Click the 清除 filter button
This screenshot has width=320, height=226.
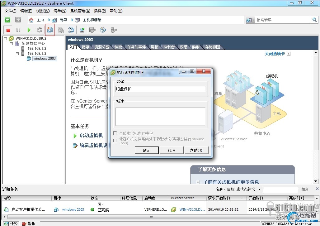(x=304, y=190)
